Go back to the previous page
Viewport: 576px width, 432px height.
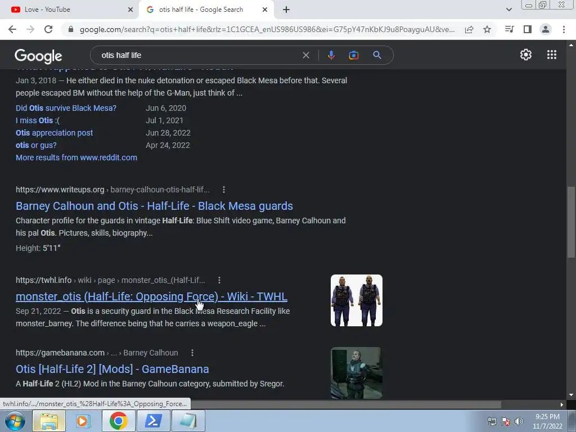(12, 29)
